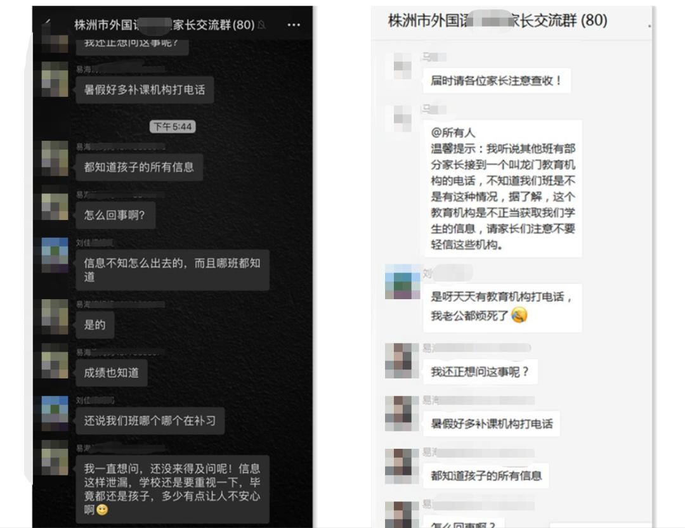
Task: Select the '@所有人 温馨提示' announcement message
Action: pos(502,189)
